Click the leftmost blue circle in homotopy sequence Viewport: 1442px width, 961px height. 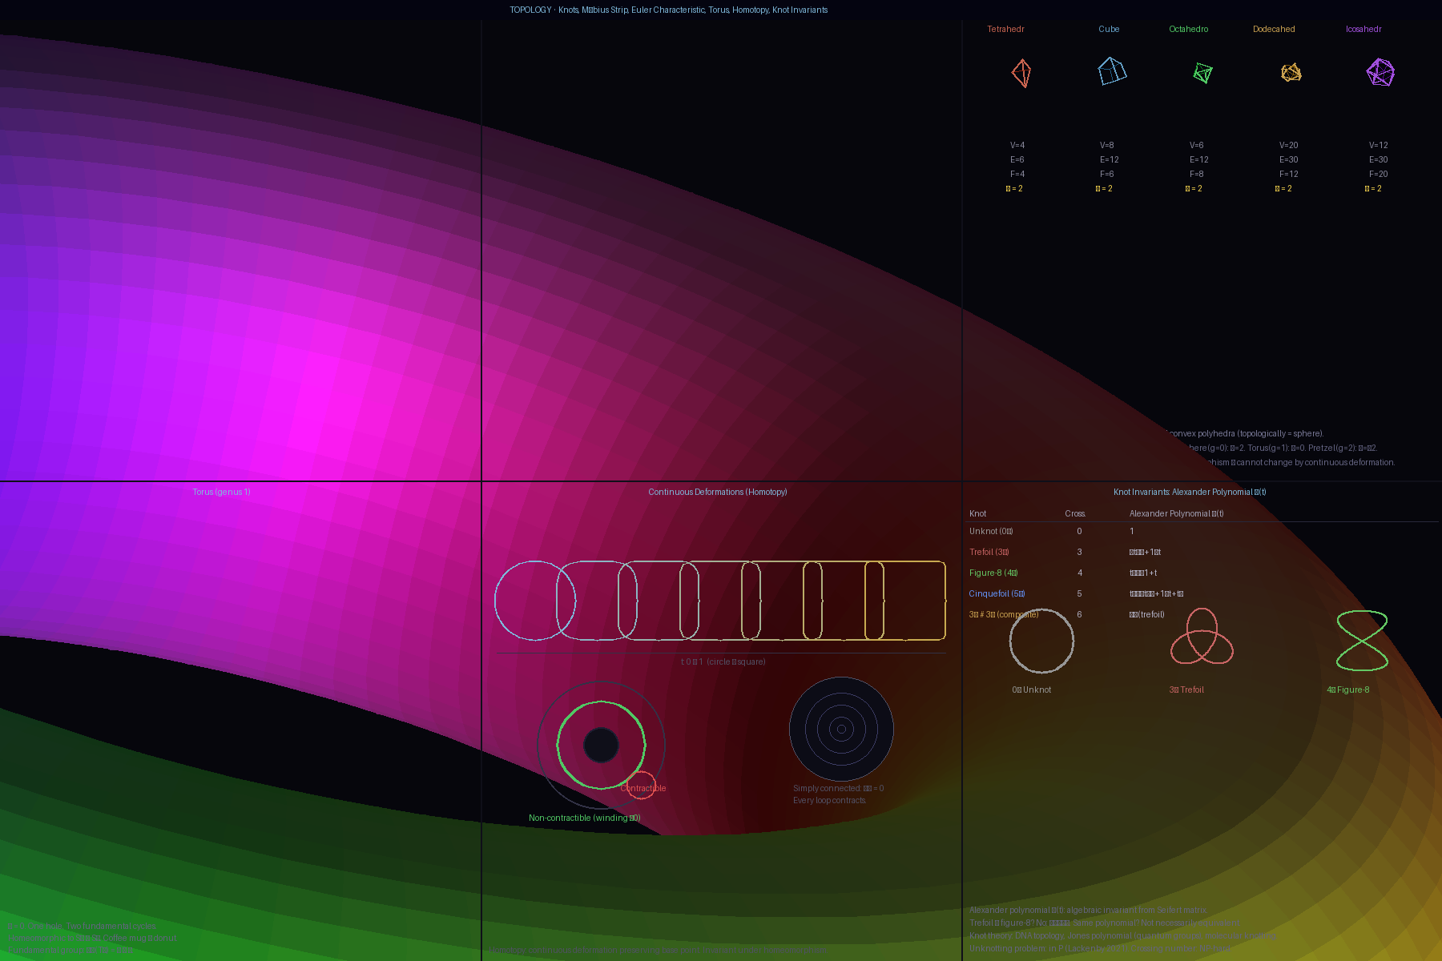tap(534, 601)
